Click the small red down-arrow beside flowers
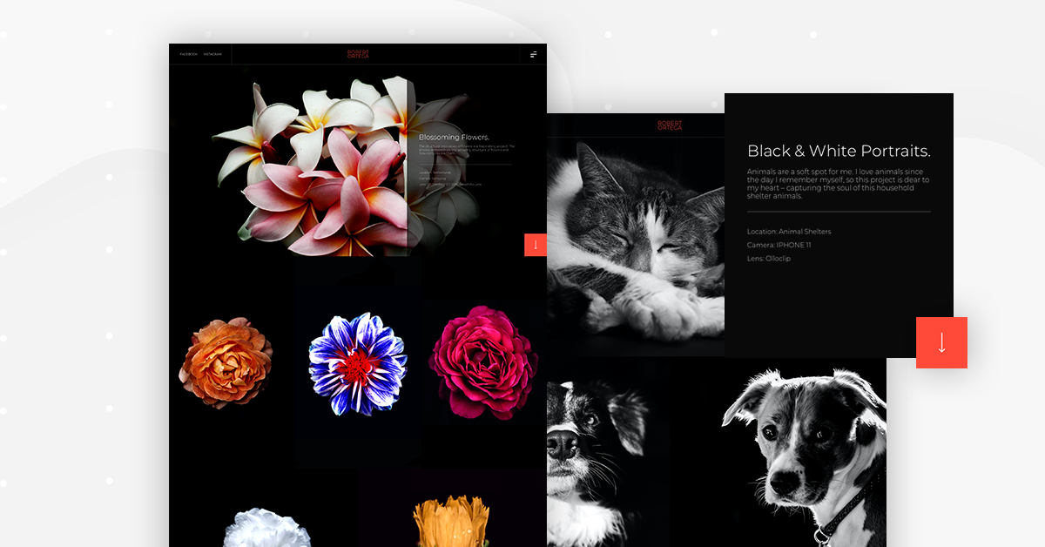 point(535,245)
